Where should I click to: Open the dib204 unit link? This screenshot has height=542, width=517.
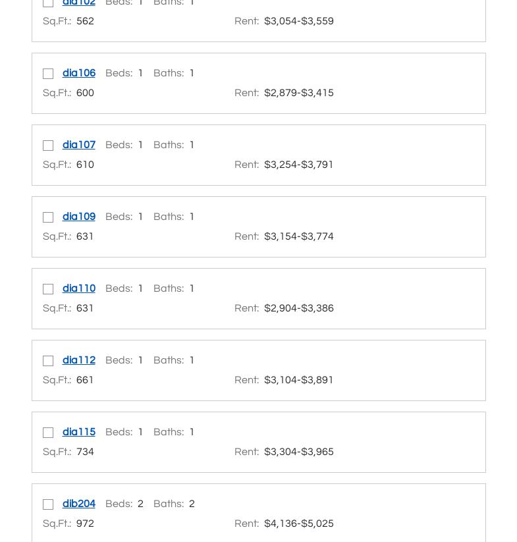tap(79, 504)
